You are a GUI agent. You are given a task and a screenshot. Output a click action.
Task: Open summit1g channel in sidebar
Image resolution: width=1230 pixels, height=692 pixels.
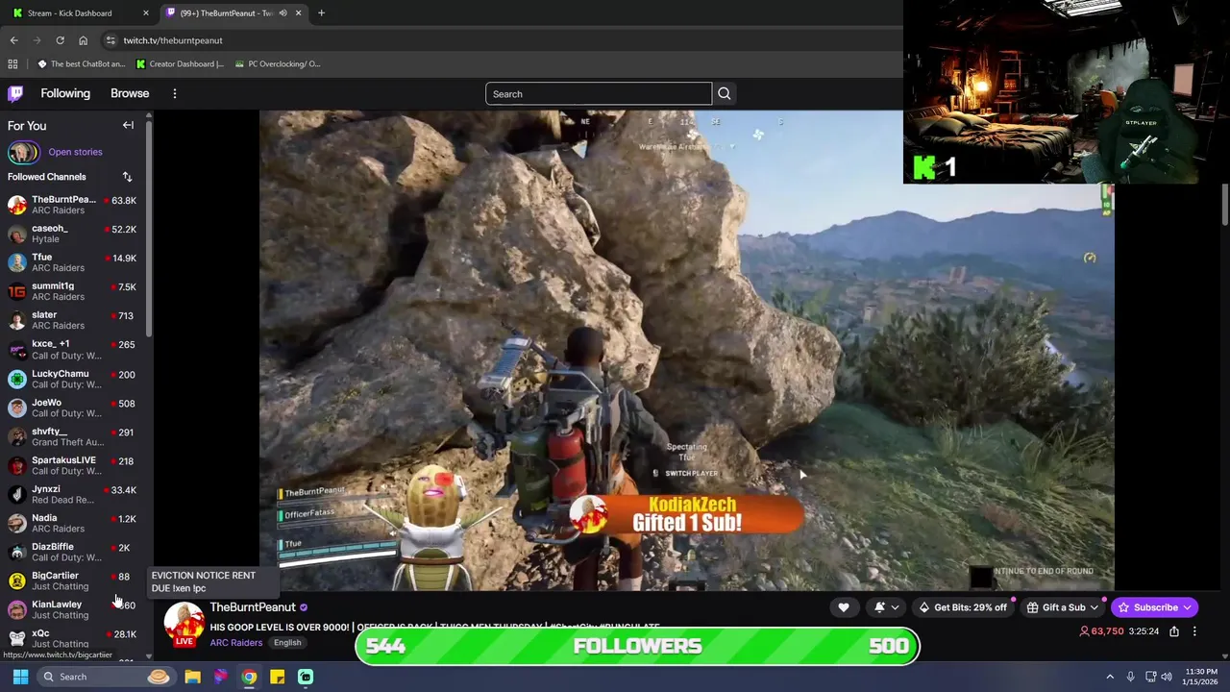coord(73,291)
